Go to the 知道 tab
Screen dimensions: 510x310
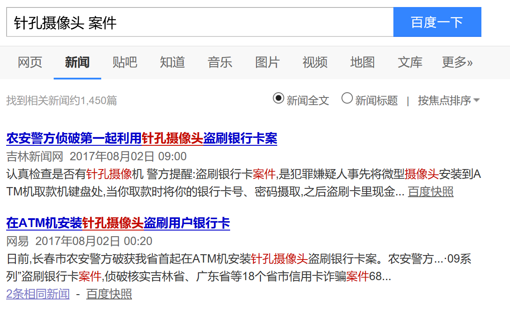172,62
